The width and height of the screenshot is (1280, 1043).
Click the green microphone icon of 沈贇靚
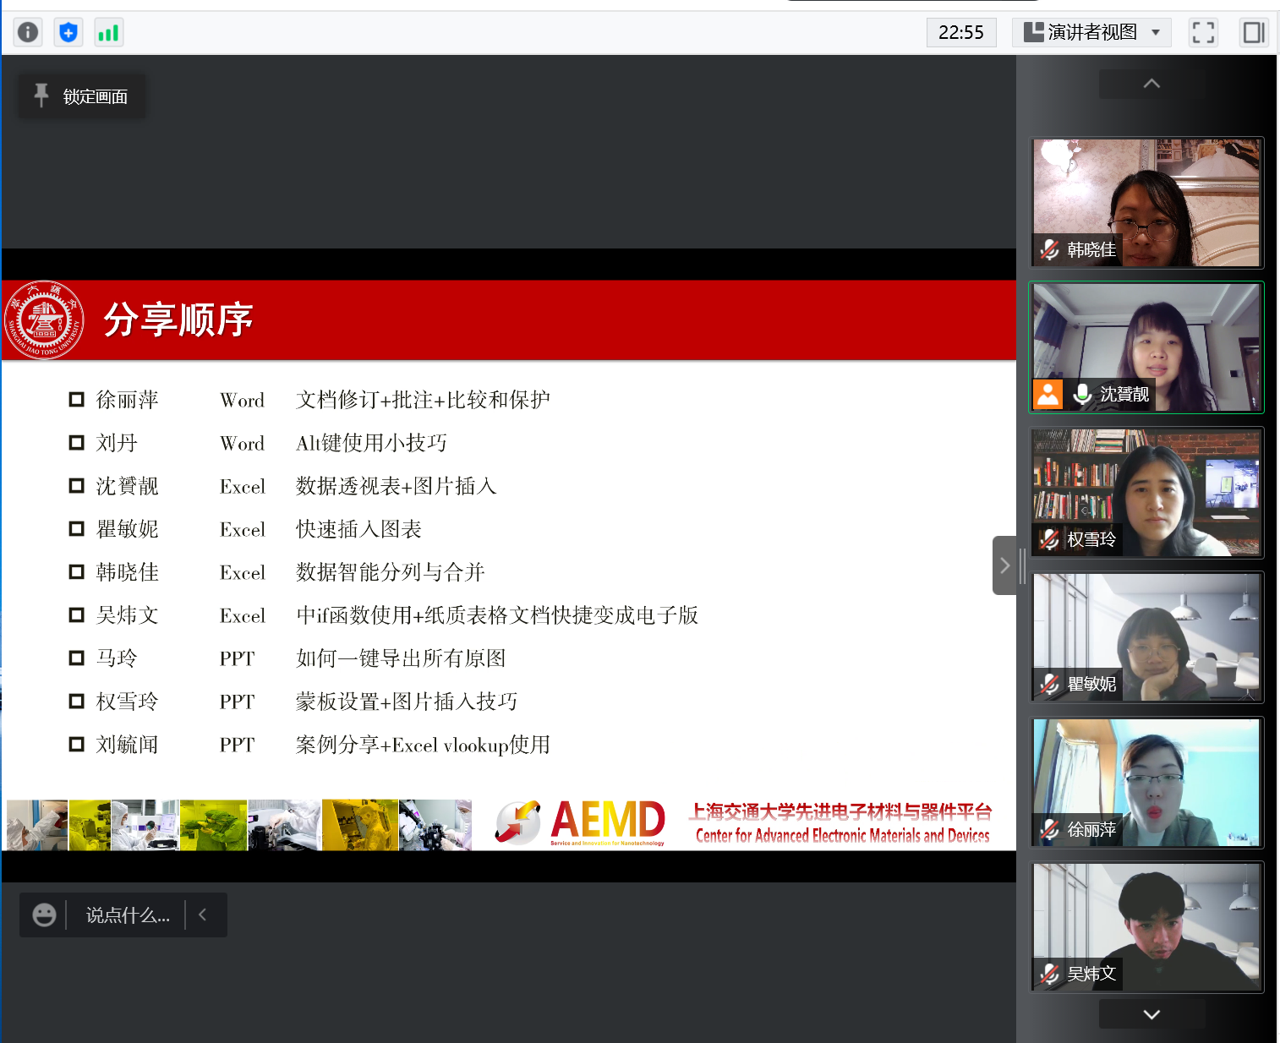(x=1082, y=394)
